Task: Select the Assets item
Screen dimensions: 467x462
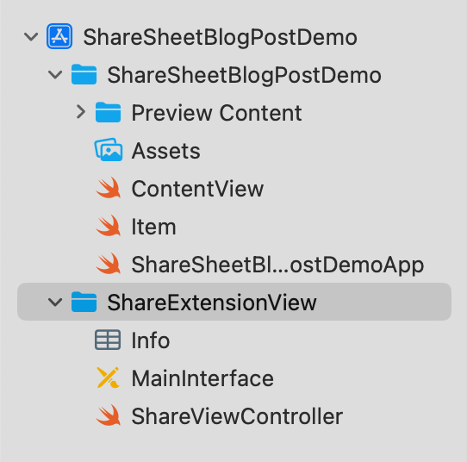Action: coord(166,151)
